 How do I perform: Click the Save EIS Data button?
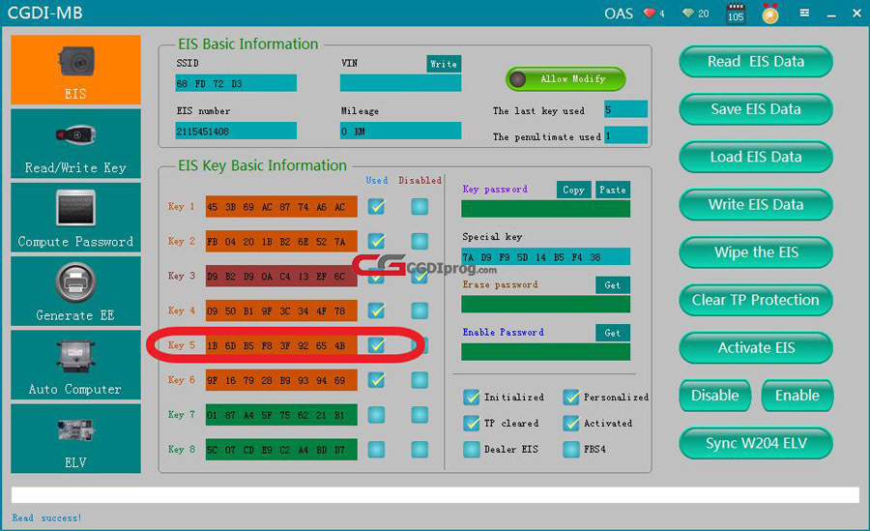(756, 109)
